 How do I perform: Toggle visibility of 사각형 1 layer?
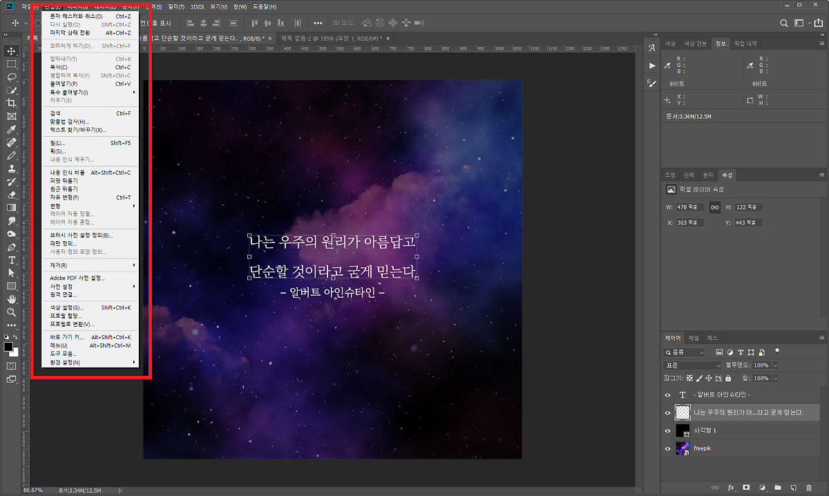click(667, 430)
